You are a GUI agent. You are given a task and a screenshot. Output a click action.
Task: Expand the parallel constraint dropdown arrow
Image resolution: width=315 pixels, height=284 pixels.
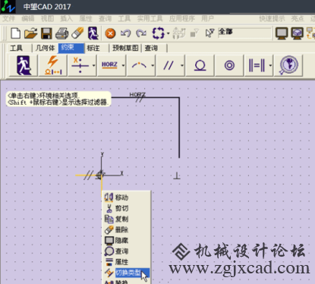[182, 65]
